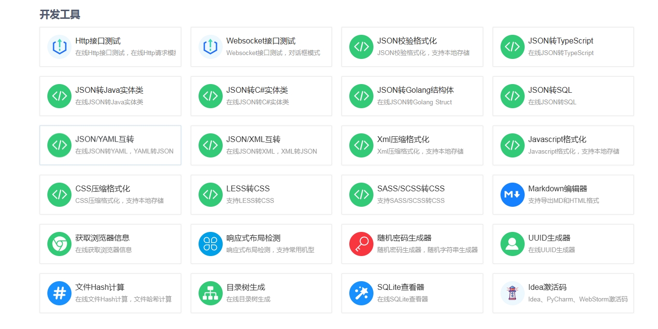Viewport: 658px width, 329px height.
Task: Open JSON转Java实体类 title link
Action: coord(109,90)
